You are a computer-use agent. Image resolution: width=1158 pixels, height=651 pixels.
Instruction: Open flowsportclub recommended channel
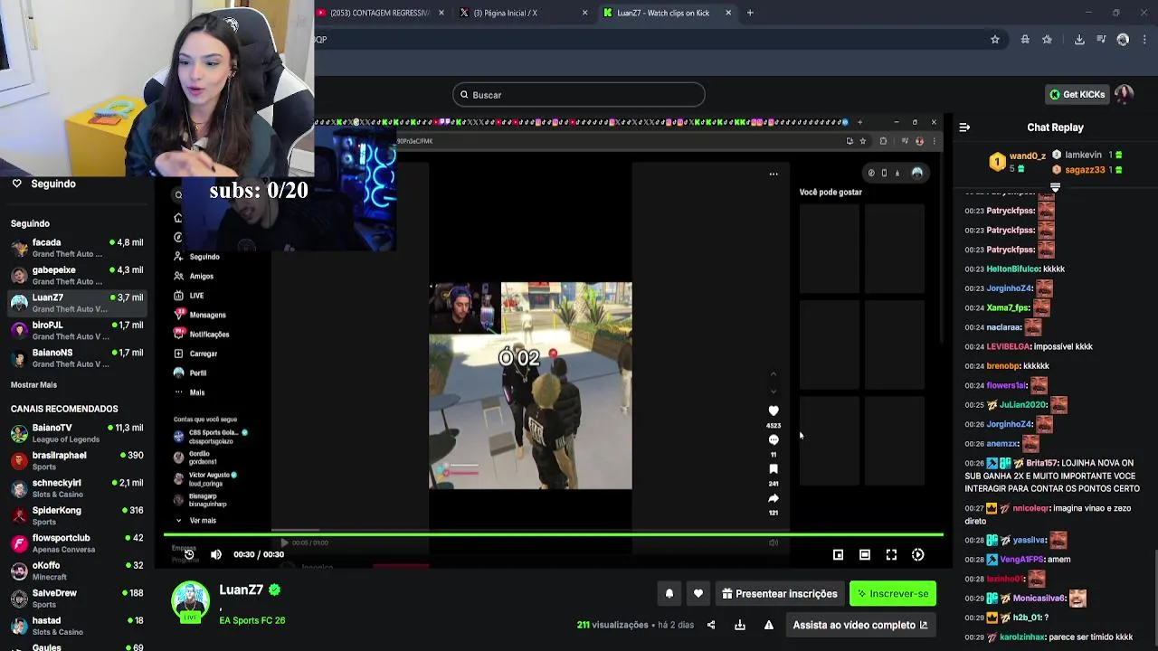(77, 543)
